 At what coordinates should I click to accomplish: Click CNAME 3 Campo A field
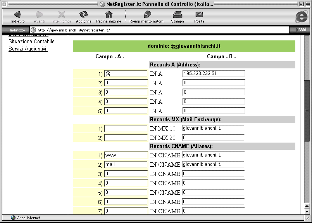pyautogui.click(x=126, y=174)
